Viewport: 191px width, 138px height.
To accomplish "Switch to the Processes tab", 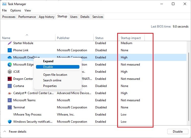I will coord(9,17).
